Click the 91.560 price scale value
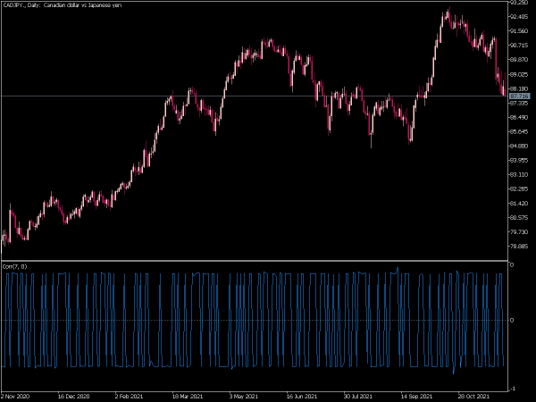 [x=519, y=31]
